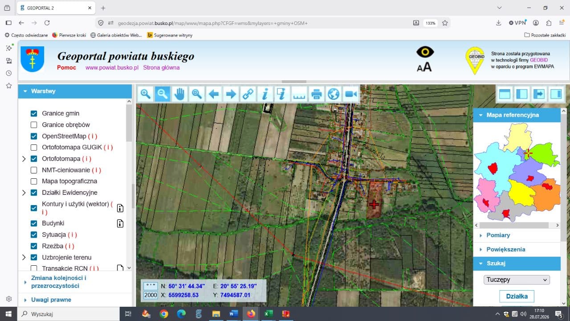Enable Mapa topograficzna layer
The image size is (570, 321).
tap(34, 181)
